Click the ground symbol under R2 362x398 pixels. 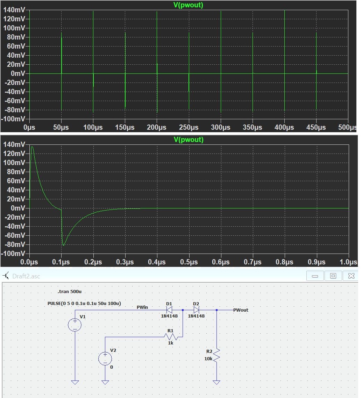(x=217, y=382)
